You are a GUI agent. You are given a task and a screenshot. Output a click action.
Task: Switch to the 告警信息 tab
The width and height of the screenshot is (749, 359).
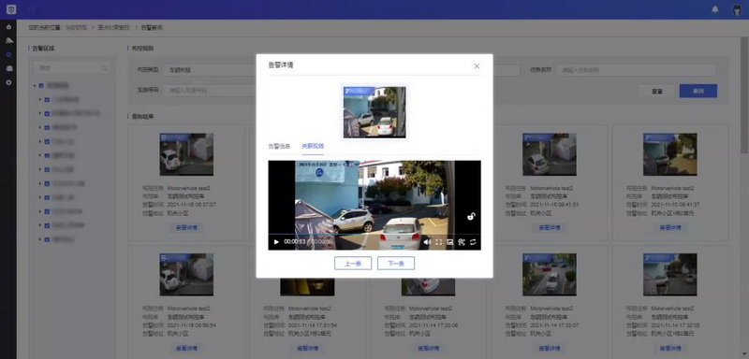(x=279, y=147)
